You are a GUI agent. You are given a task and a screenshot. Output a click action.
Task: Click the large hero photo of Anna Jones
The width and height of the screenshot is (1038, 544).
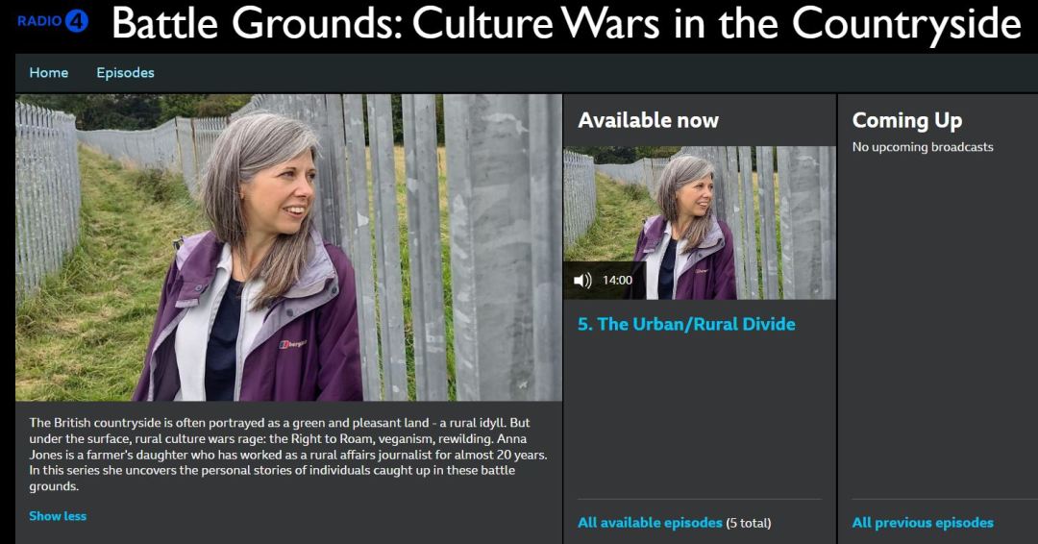288,248
